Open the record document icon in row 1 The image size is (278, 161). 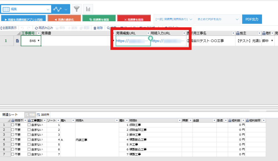point(17,41)
